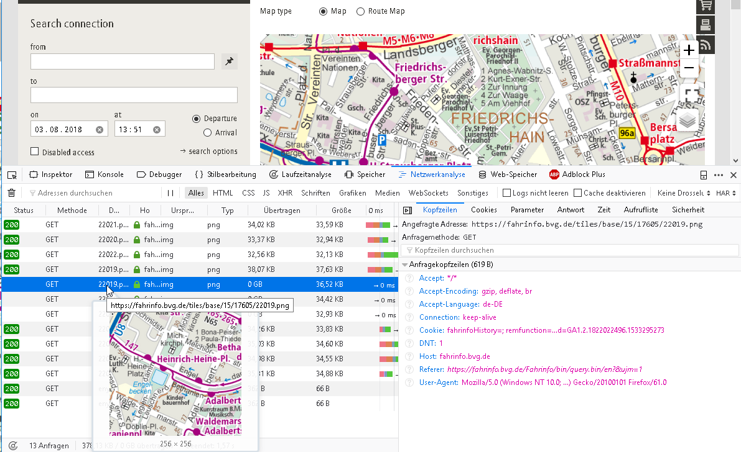Toggle responsive design mode icon
Image resolution: width=741 pixels, height=452 pixels.
pyautogui.click(x=704, y=175)
